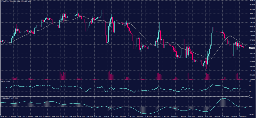Click the RSI 70 level scale label
The image size is (256, 118).
click(x=250, y=85)
